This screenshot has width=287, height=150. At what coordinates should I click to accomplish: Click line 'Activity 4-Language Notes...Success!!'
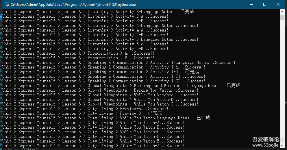pos(101,25)
